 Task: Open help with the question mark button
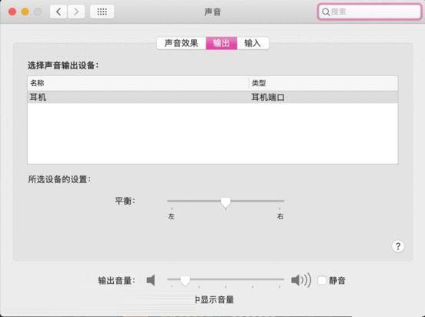(398, 246)
